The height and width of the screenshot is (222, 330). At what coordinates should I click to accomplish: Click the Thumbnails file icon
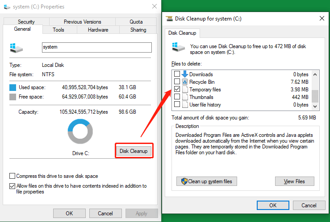point(185,97)
